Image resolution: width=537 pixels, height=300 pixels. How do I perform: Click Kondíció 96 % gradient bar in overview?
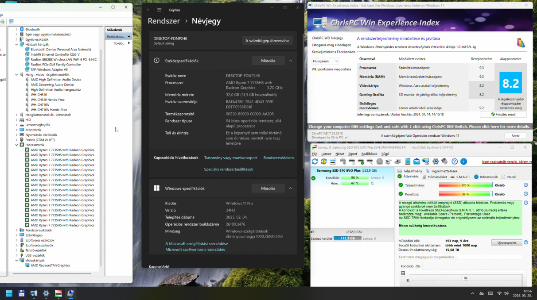pyautogui.click(x=465, y=194)
